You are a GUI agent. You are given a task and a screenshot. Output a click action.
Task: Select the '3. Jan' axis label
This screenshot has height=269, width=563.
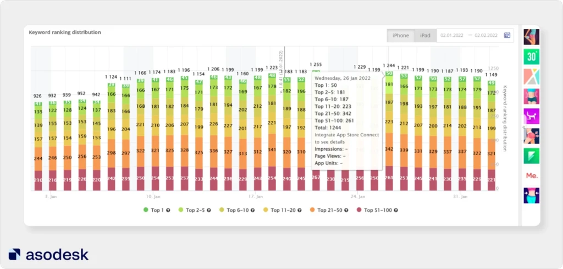pos(50,196)
